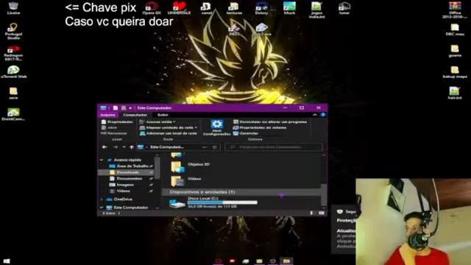
Task: Collapse the Acesso rápido tree node
Action: tap(102, 160)
